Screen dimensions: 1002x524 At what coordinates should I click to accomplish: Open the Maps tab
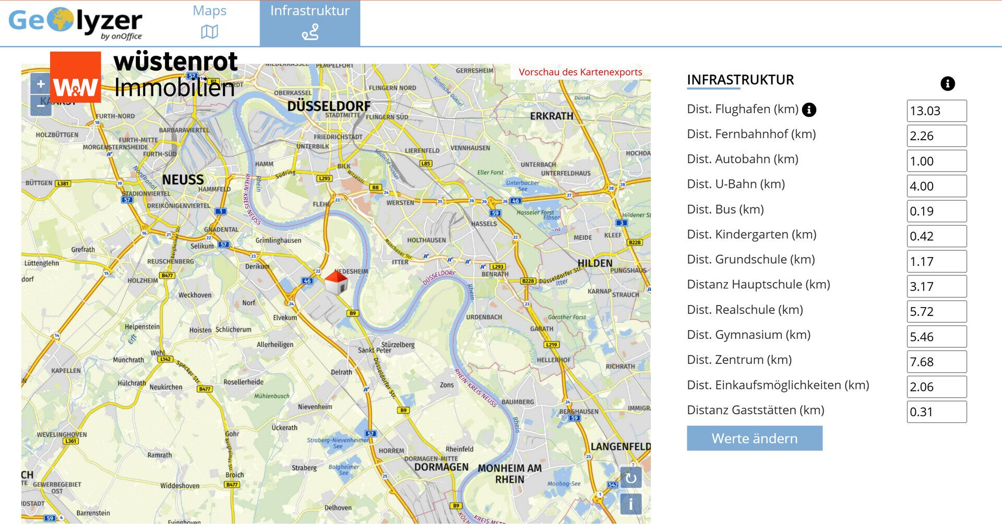209,23
